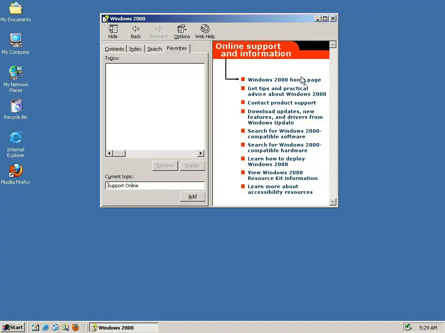Click help pane scroll up arrow
Image resolution: width=445 pixels, height=333 pixels.
(x=332, y=45)
